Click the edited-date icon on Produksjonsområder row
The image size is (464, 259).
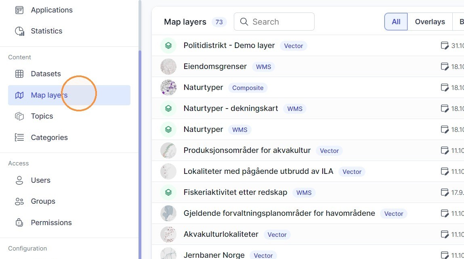[x=445, y=150]
